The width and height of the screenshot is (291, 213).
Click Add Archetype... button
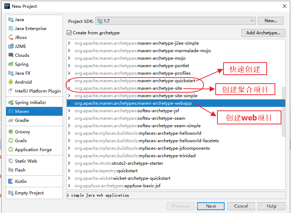(x=263, y=33)
